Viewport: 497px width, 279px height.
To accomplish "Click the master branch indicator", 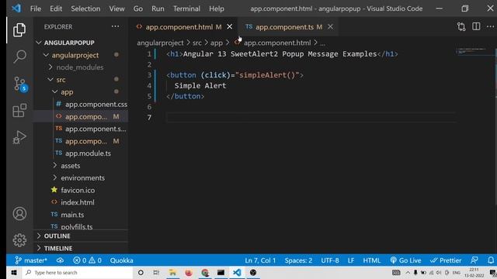I will click(x=31, y=260).
